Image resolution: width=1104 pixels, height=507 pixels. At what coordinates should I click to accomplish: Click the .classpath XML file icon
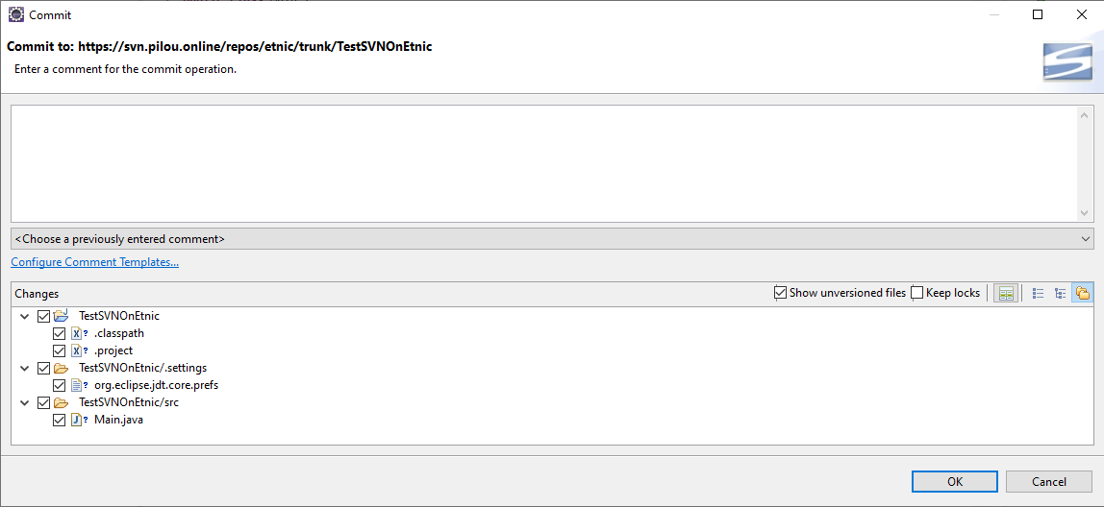[78, 333]
